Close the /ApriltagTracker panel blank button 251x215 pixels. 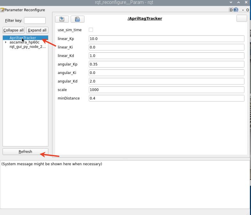(242, 19)
